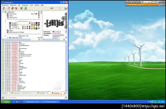This screenshot has width=166, height=109.
Task: Click the hosting button at toolbar right
Action: pos(66,8)
